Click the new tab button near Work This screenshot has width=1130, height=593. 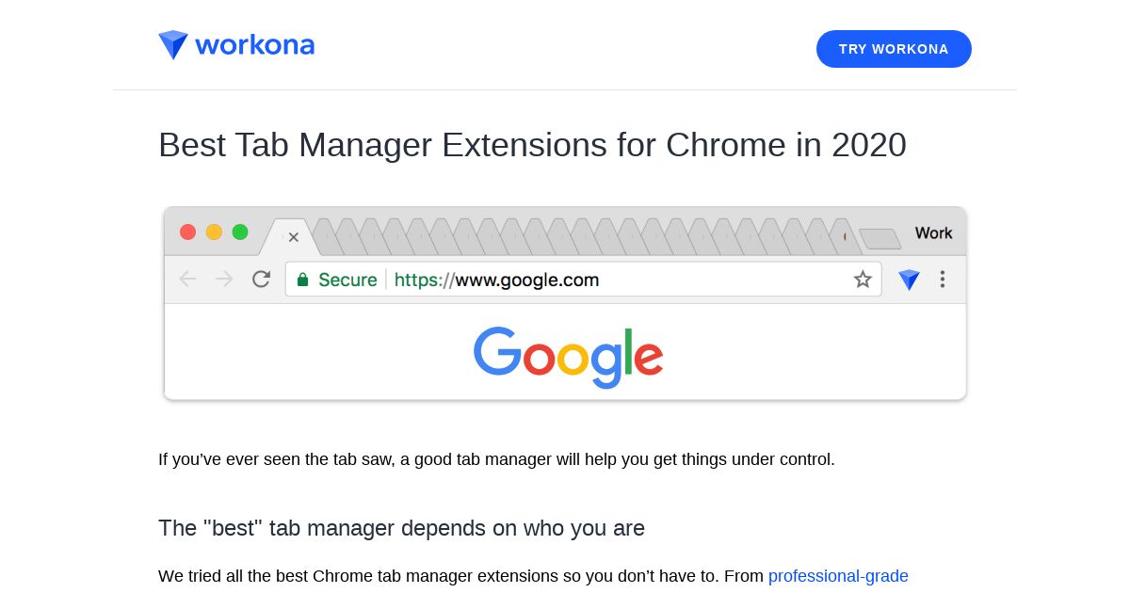tap(880, 238)
